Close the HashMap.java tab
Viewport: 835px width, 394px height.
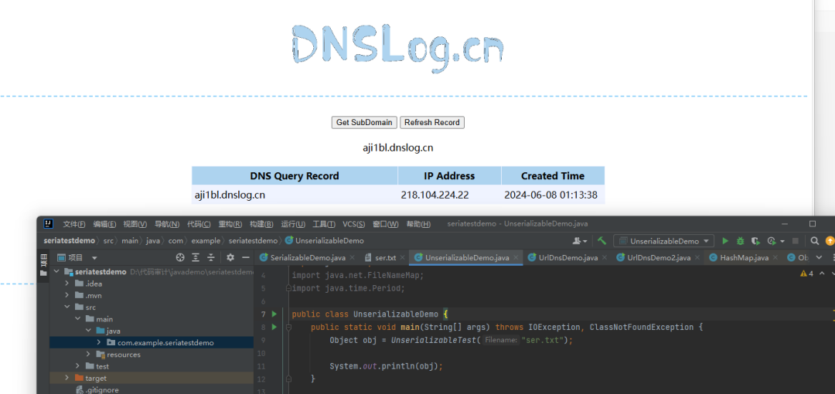[x=775, y=258]
